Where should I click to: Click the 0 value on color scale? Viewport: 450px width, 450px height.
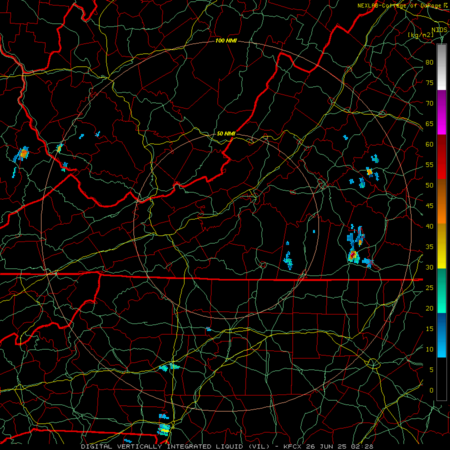pos(431,390)
